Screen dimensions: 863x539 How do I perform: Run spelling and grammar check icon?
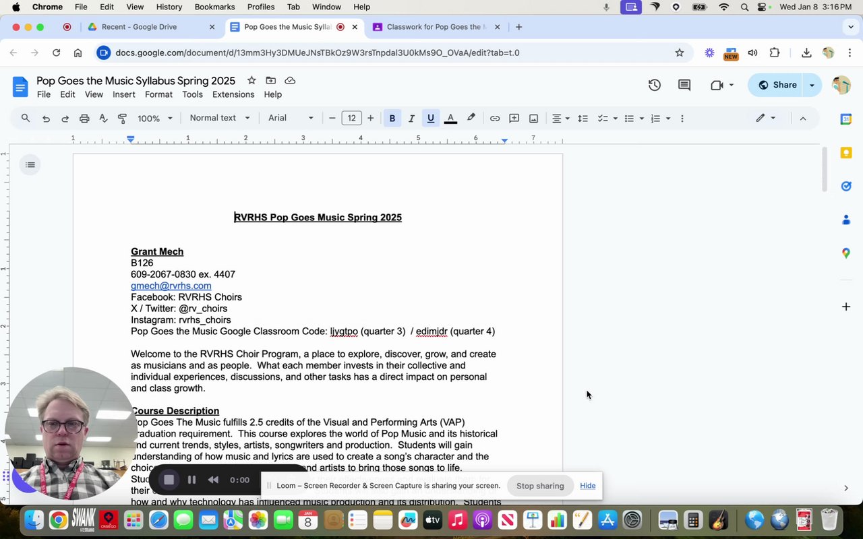103,119
